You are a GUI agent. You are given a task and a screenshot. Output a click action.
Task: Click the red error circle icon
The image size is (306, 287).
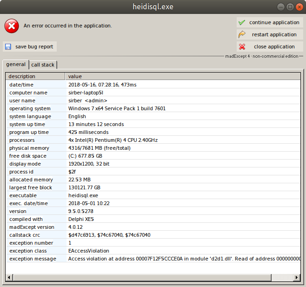point(12,26)
